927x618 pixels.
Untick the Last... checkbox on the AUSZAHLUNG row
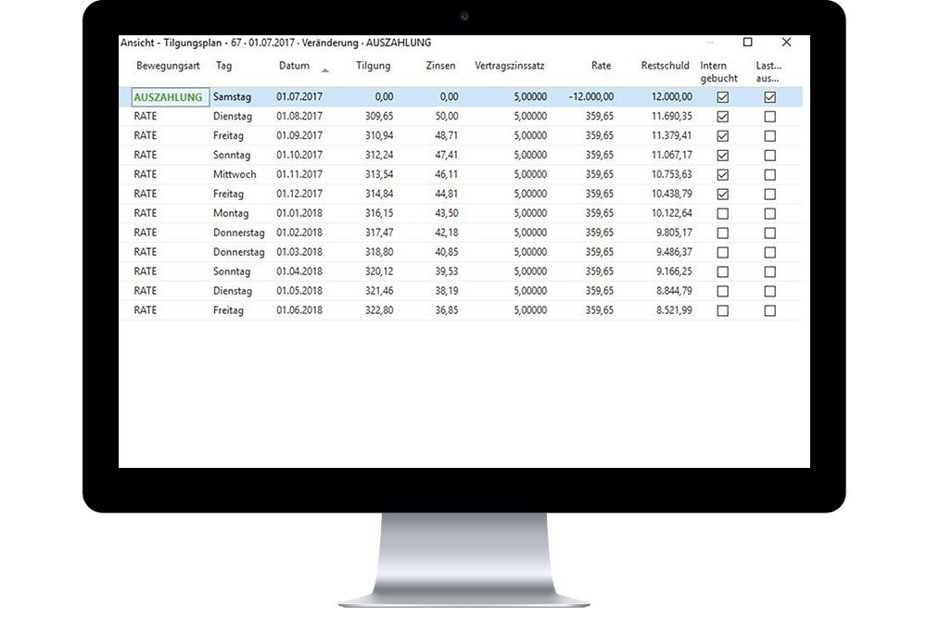point(768,96)
